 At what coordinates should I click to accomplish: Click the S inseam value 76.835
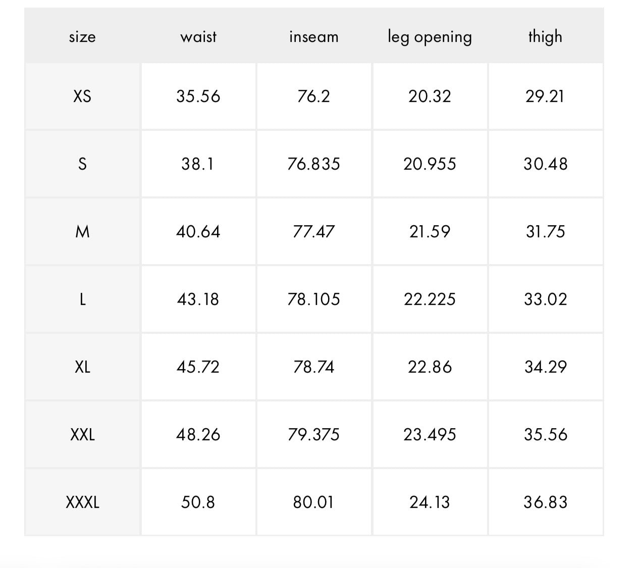pos(313,164)
